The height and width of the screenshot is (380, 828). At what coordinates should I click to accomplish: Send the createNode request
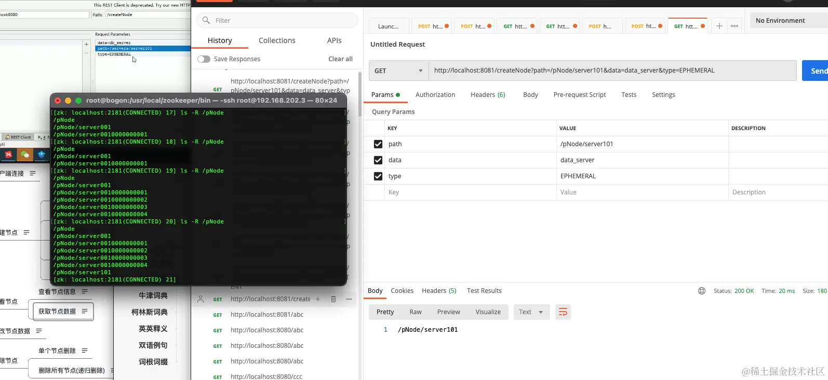pos(816,71)
